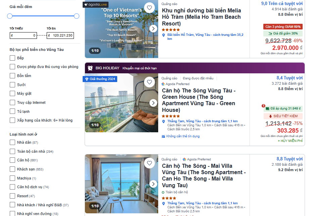Toggle the Resort property type filter

(12, 196)
